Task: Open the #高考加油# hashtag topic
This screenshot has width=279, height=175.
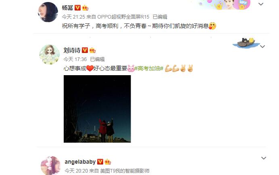Action: point(149,68)
